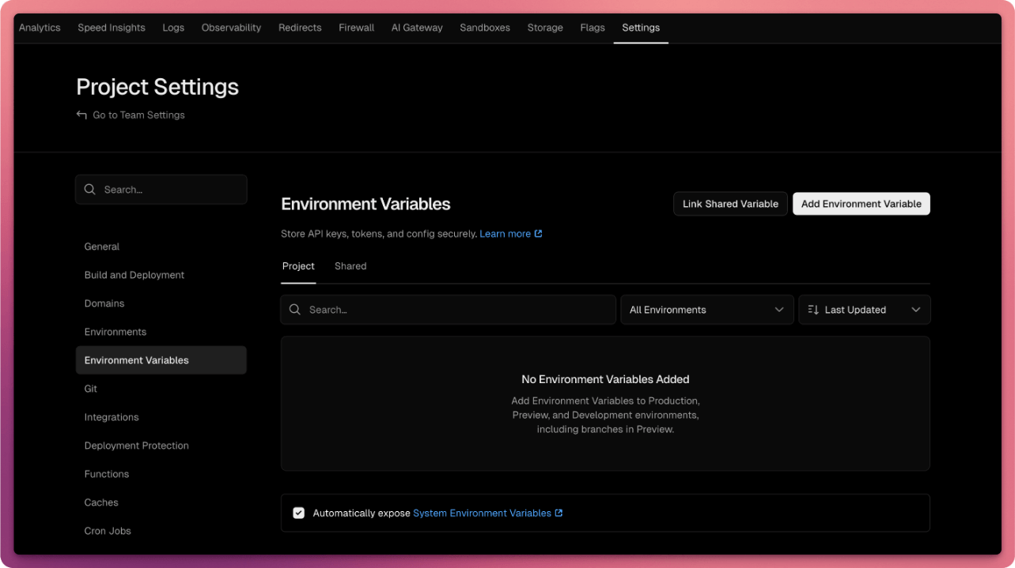Click the search icon in the settings sidebar

pyautogui.click(x=90, y=189)
